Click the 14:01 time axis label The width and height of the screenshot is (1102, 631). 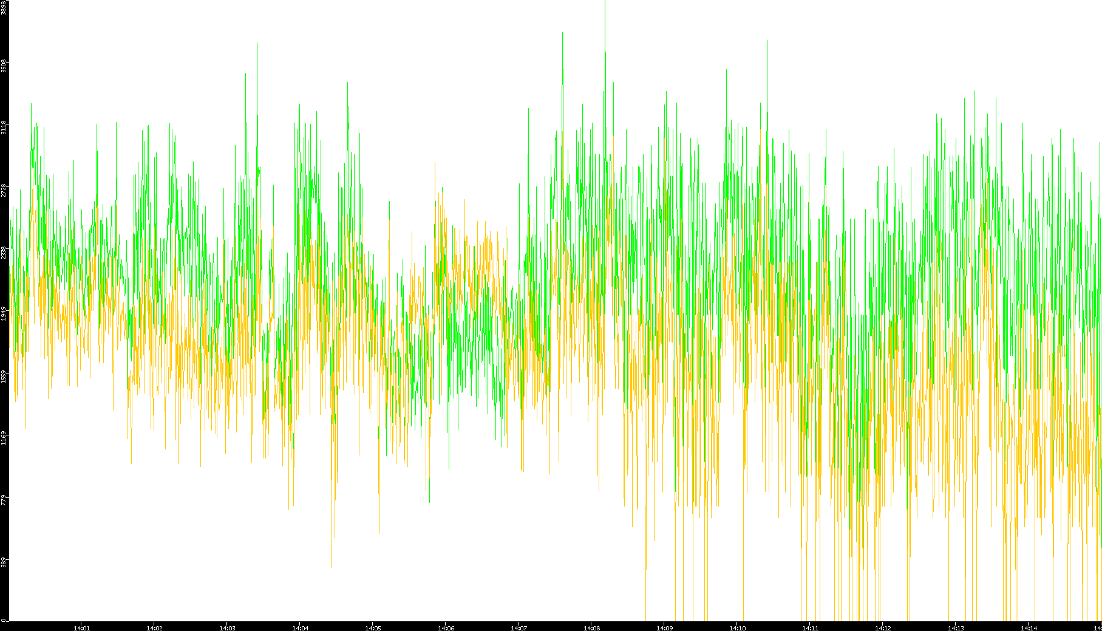[x=81, y=627]
